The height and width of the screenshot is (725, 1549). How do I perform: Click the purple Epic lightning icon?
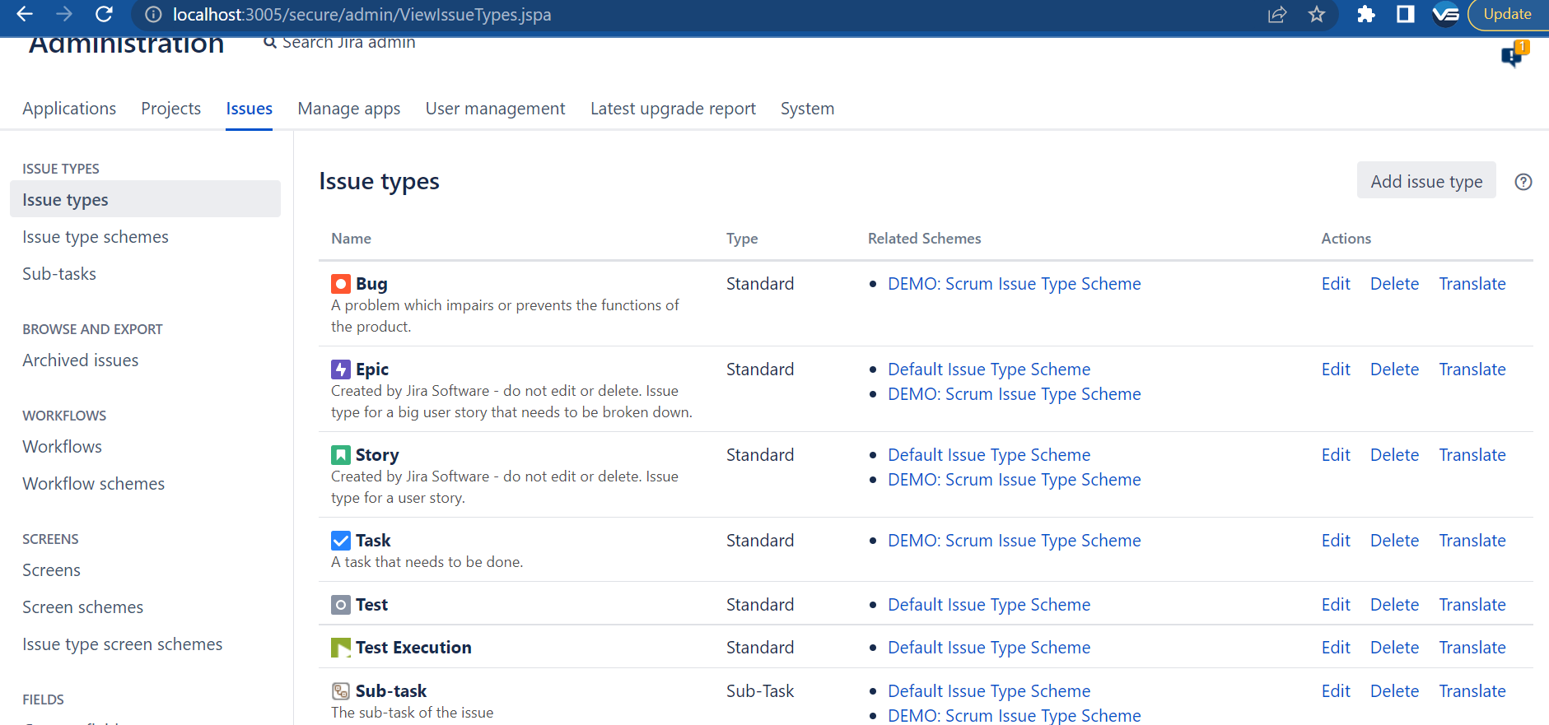(x=340, y=369)
